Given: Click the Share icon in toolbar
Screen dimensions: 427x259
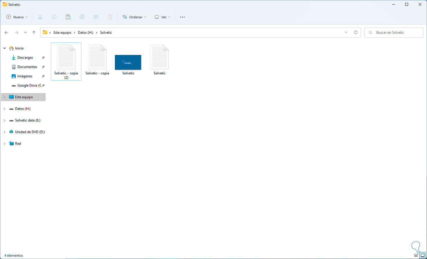Looking at the screenshot, I should [x=96, y=17].
